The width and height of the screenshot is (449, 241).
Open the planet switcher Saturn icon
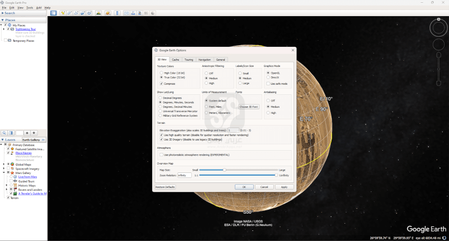tap(108, 13)
